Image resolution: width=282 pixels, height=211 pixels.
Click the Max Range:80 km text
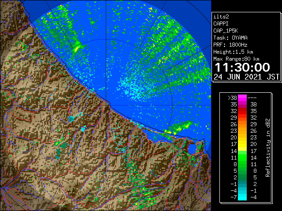click(x=236, y=59)
